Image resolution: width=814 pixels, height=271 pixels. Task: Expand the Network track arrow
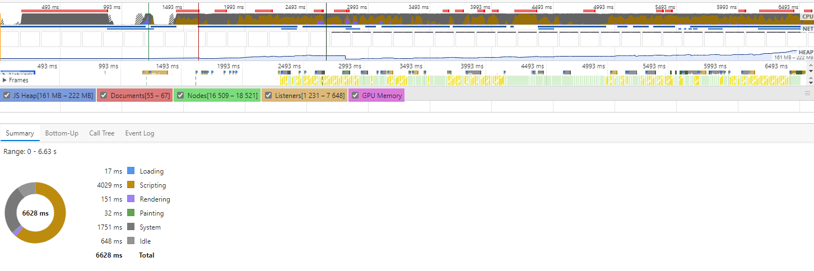[5, 73]
